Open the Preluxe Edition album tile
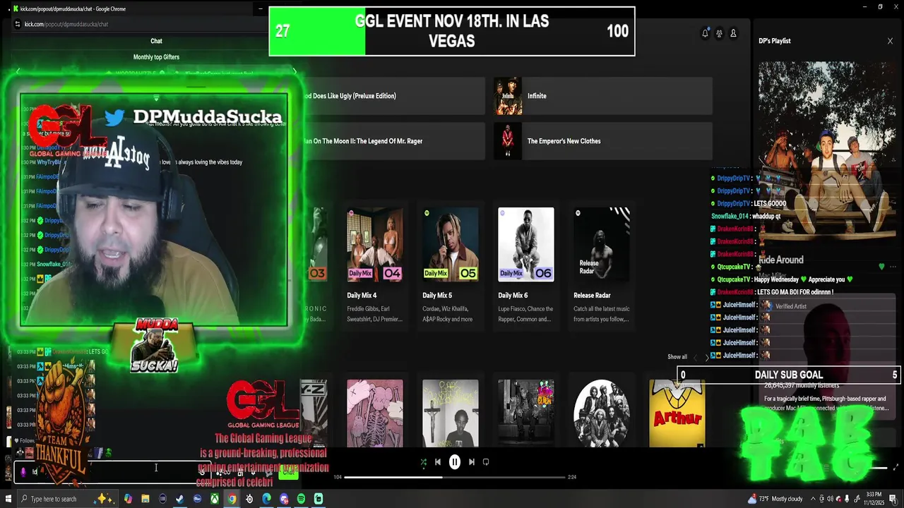 click(x=393, y=96)
